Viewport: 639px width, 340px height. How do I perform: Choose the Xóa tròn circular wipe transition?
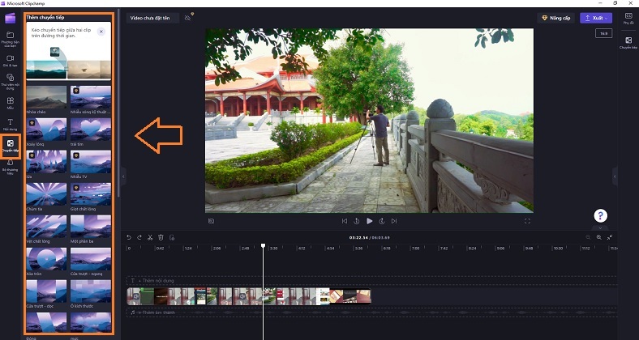click(x=46, y=259)
